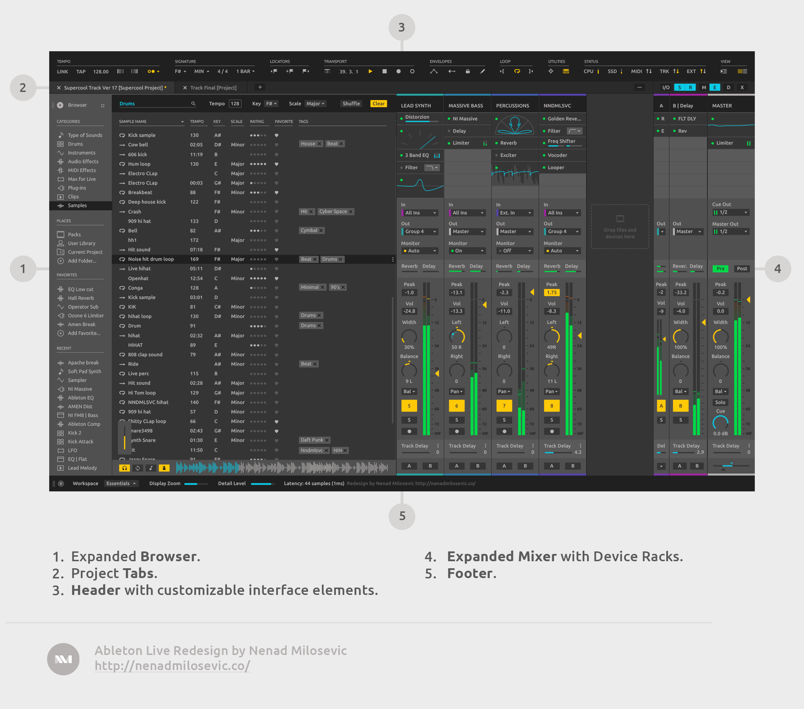
Task: Open the Scale dropdown set to Major
Action: pyautogui.click(x=316, y=104)
